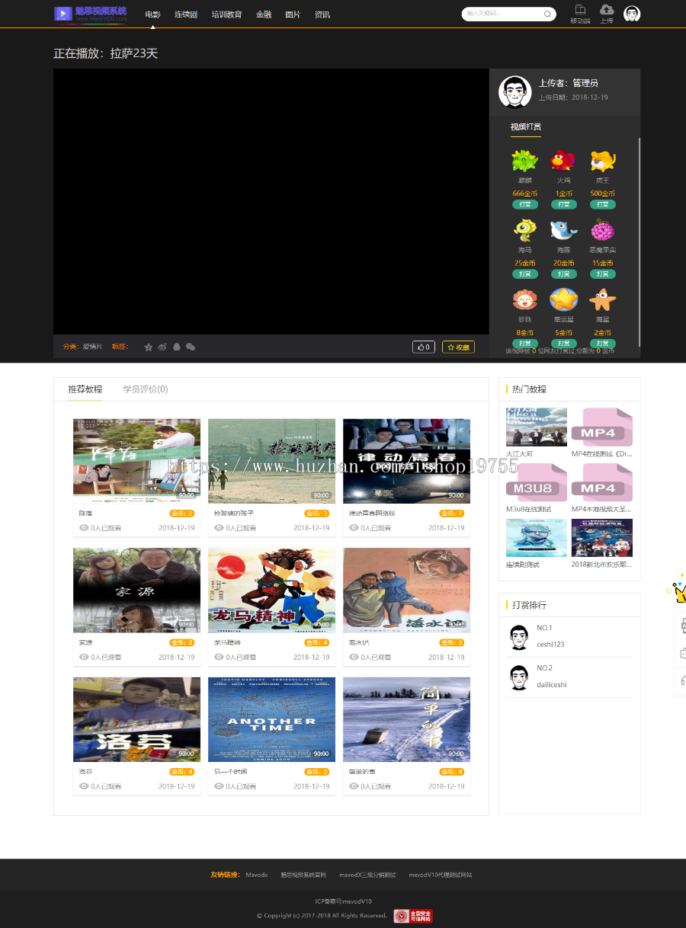Viewport: 686px width, 928px height.
Task: Open the msvodV10代理测试网站 link
Action: 440,875
